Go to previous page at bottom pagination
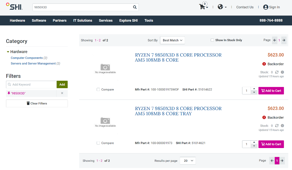292x170 pixels. tap(272, 161)
